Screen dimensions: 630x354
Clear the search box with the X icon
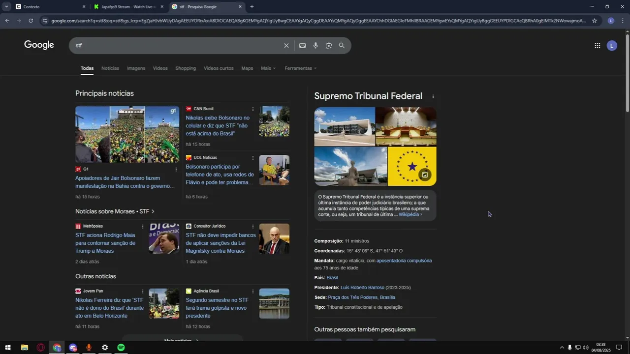(x=286, y=46)
